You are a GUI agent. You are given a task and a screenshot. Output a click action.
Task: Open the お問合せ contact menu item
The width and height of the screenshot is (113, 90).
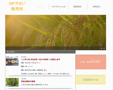(x=96, y=6)
